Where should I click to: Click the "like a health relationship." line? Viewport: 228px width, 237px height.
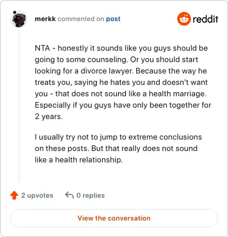tap(79, 160)
